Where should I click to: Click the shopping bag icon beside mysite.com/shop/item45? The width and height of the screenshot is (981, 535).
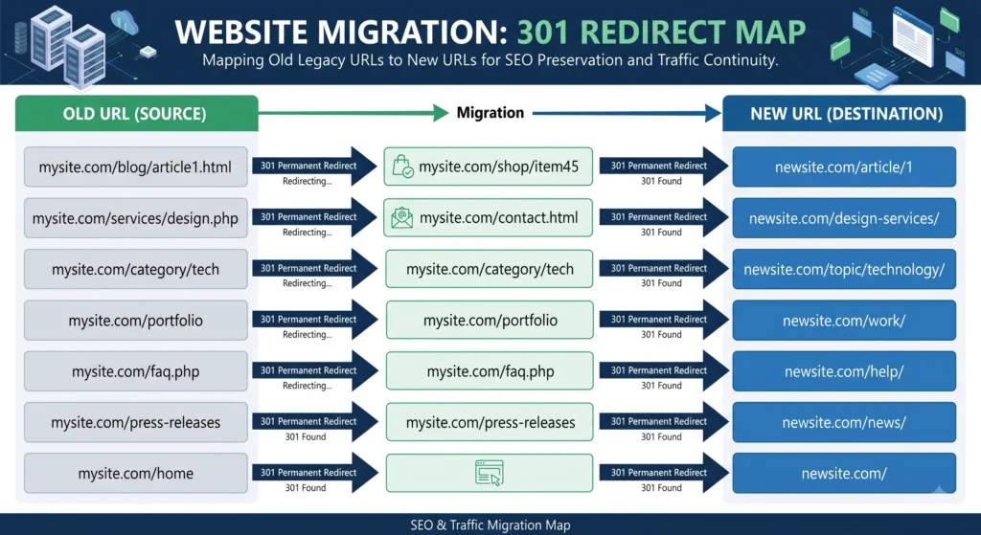click(402, 167)
